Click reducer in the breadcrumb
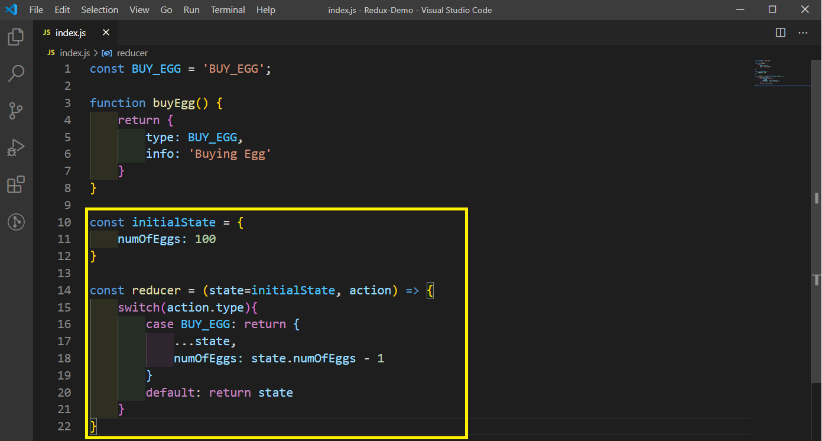This screenshot has height=441, width=822. click(x=132, y=53)
